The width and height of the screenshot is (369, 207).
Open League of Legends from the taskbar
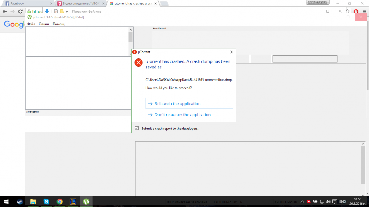[73, 201]
